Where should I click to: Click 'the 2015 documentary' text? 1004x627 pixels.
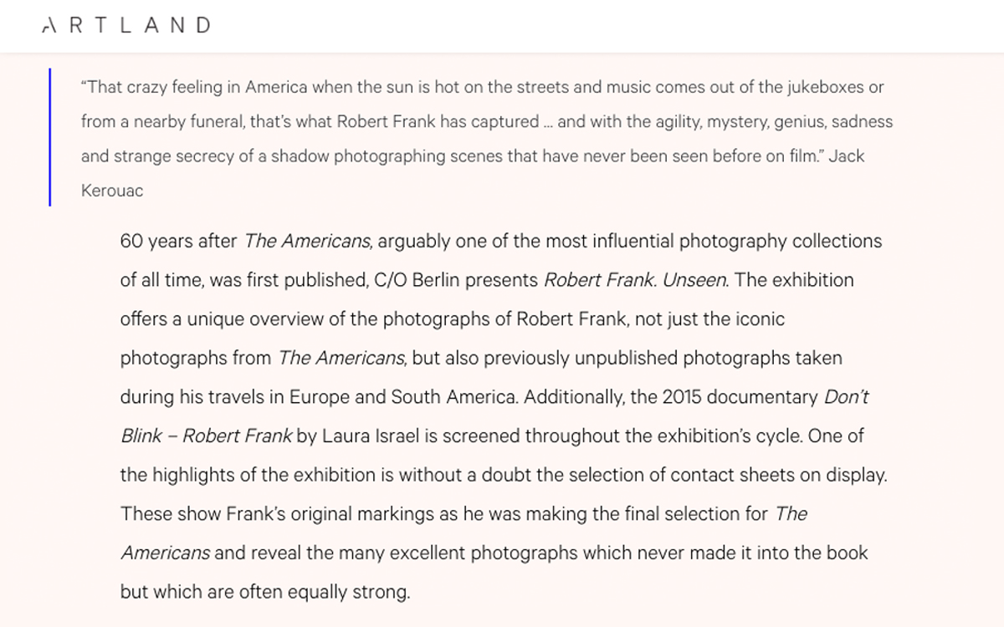pyautogui.click(x=725, y=397)
